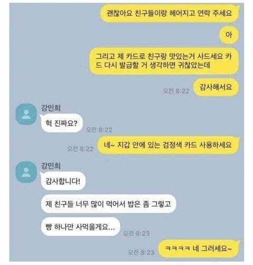Tap the single '아' yellow bubble
Image resolution: width=253 pixels, height=265 pixels.
229,35
